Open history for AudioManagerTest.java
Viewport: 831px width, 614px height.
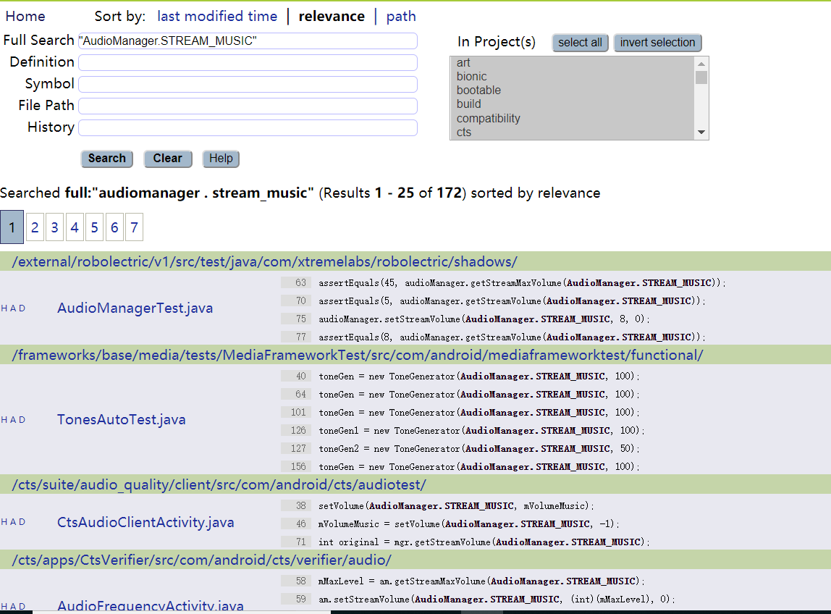point(4,308)
